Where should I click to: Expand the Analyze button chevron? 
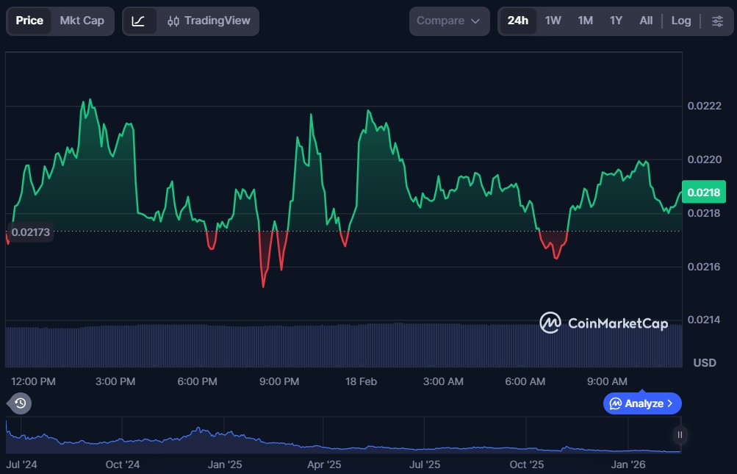670,403
